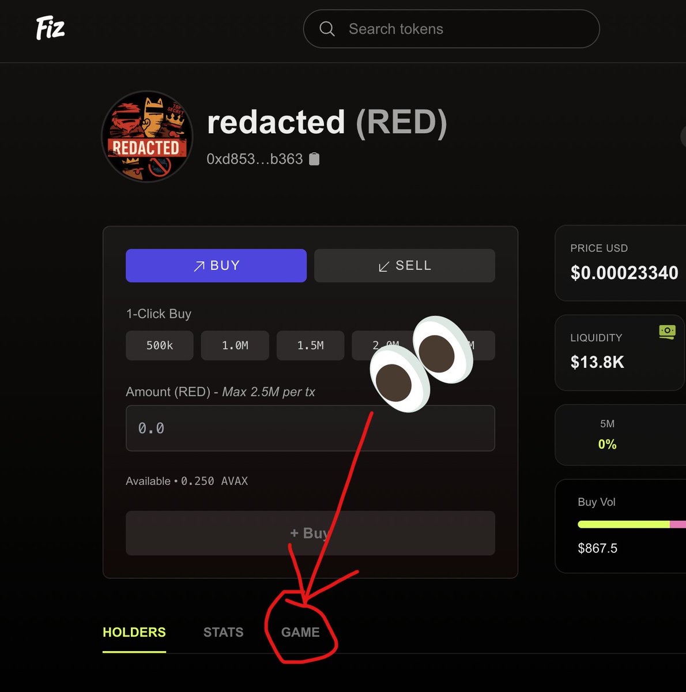Choose the 1.0M quick buy amount
This screenshot has width=686, height=692.
(x=235, y=345)
